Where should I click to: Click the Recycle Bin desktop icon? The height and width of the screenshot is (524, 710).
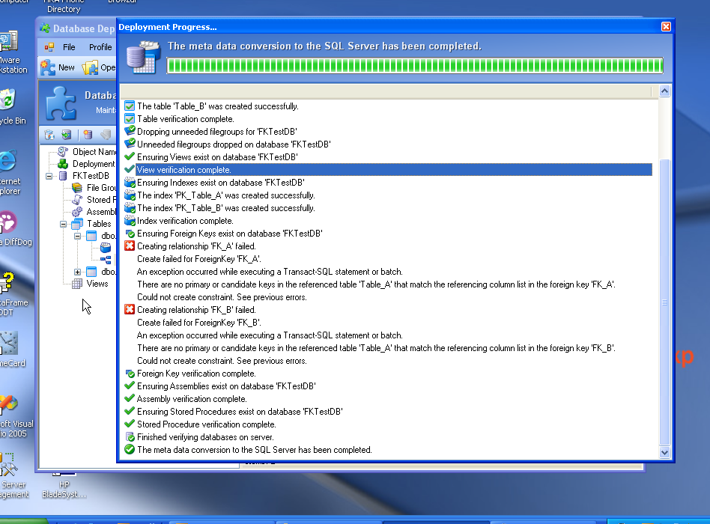coord(7,105)
